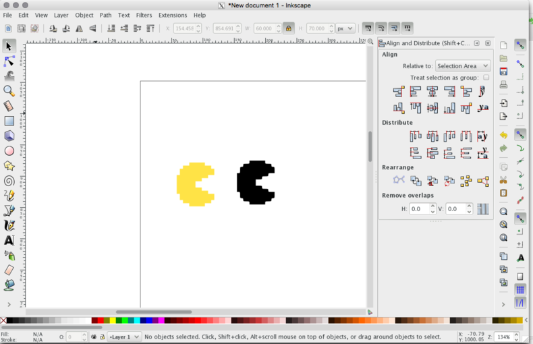Open the Object menu

pyautogui.click(x=84, y=15)
